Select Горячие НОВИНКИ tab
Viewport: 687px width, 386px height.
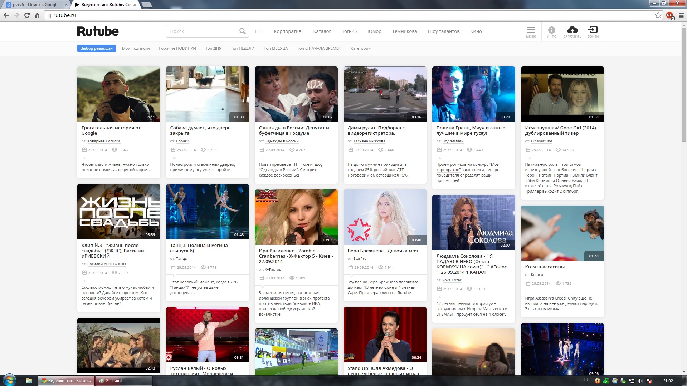[x=177, y=48]
